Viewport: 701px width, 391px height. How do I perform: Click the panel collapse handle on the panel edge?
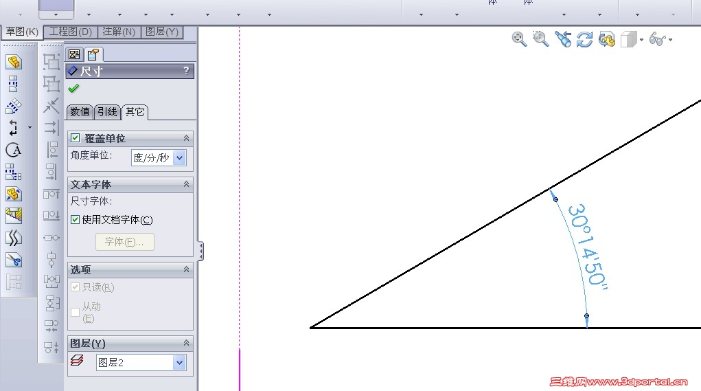tap(200, 251)
